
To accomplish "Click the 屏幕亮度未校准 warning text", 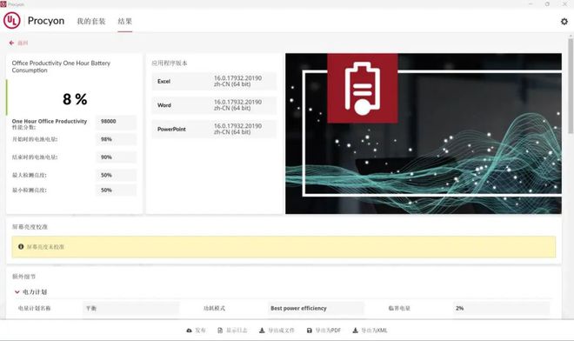I will [x=45, y=247].
